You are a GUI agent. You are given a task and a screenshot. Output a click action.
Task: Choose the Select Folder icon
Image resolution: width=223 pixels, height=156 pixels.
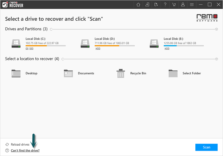pyautogui.click(x=173, y=73)
